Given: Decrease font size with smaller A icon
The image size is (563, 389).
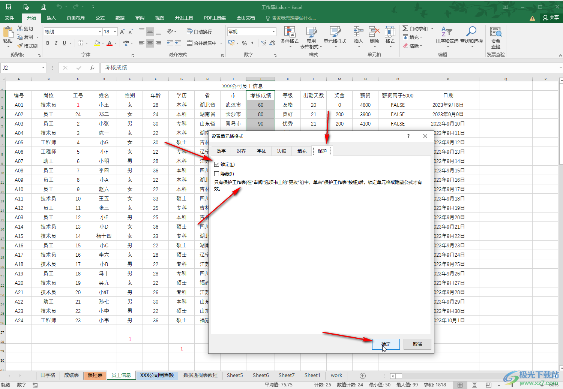Looking at the screenshot, I should click(131, 32).
